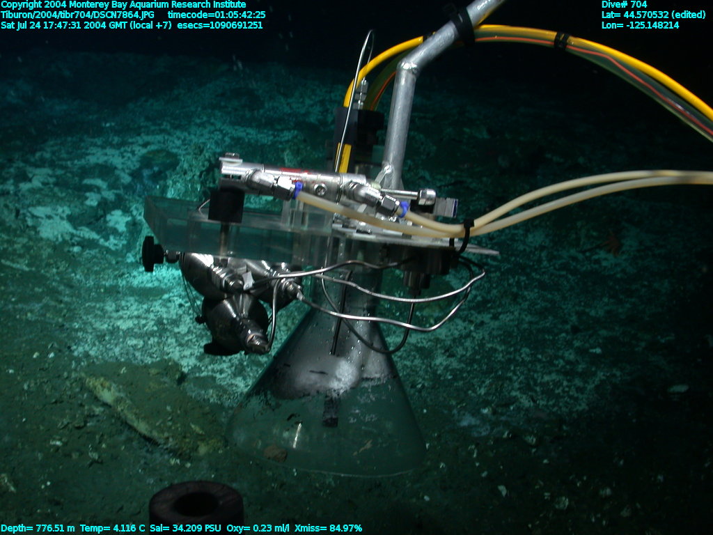The width and height of the screenshot is (713, 535).
Task: Click the Depth= 776.51 m readout
Action: click(x=38, y=529)
